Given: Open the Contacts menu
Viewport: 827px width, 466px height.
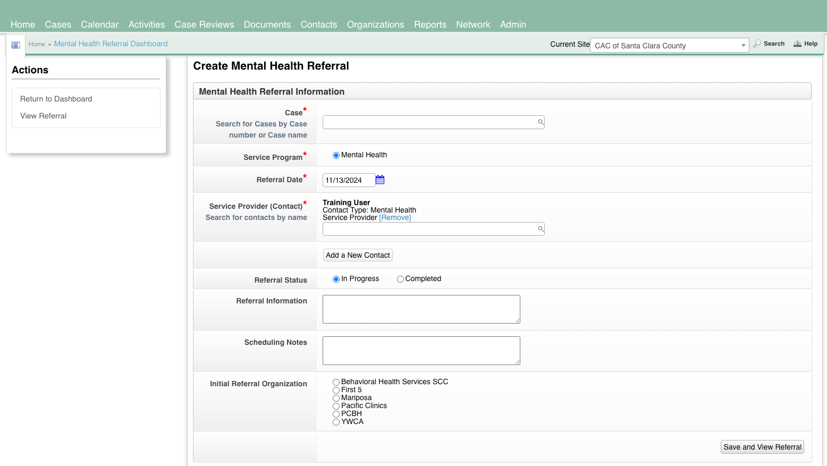Looking at the screenshot, I should pyautogui.click(x=319, y=24).
